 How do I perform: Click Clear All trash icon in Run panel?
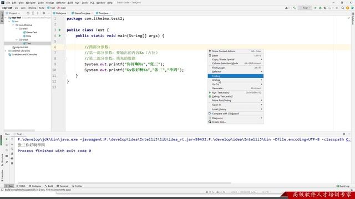coord(12,163)
